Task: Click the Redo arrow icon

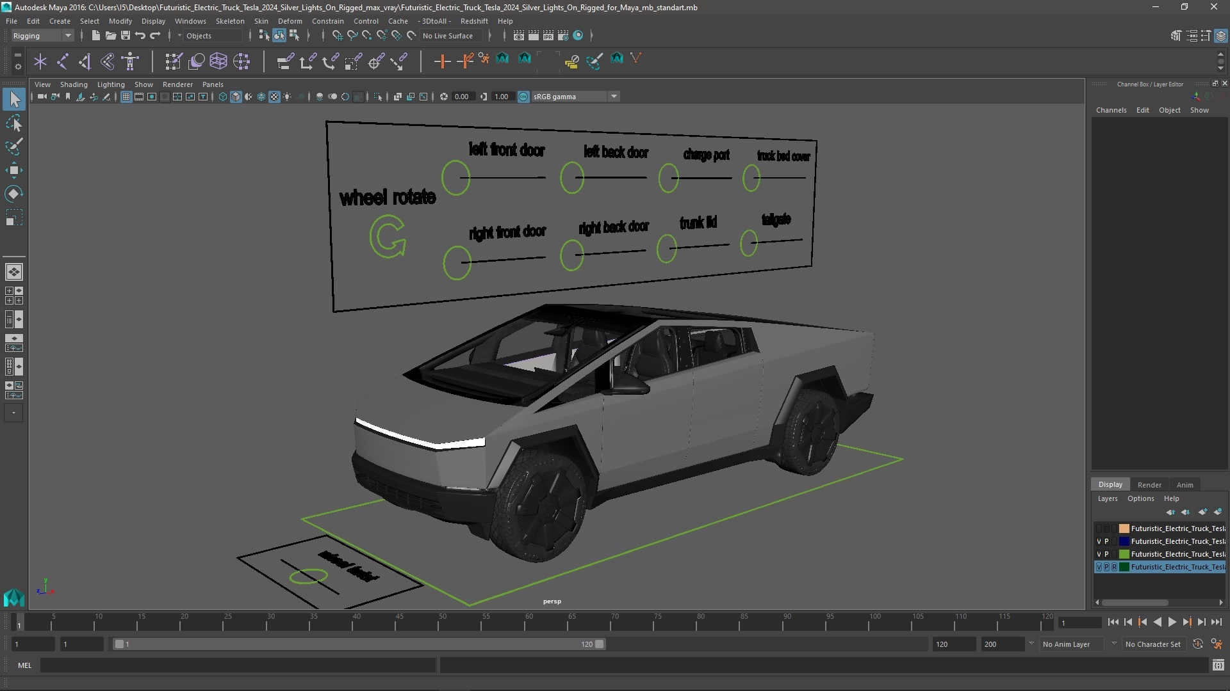Action: (155, 36)
